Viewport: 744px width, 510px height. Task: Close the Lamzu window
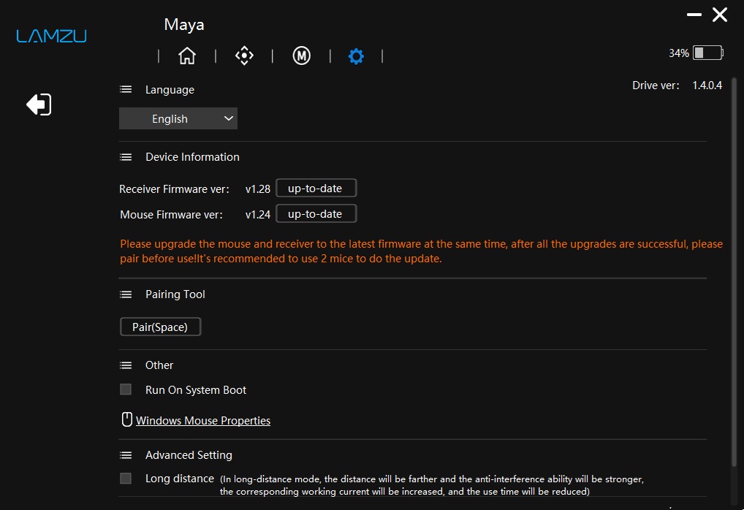click(720, 15)
